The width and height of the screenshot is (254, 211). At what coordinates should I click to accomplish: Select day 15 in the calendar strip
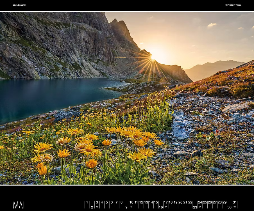(x=156, y=202)
